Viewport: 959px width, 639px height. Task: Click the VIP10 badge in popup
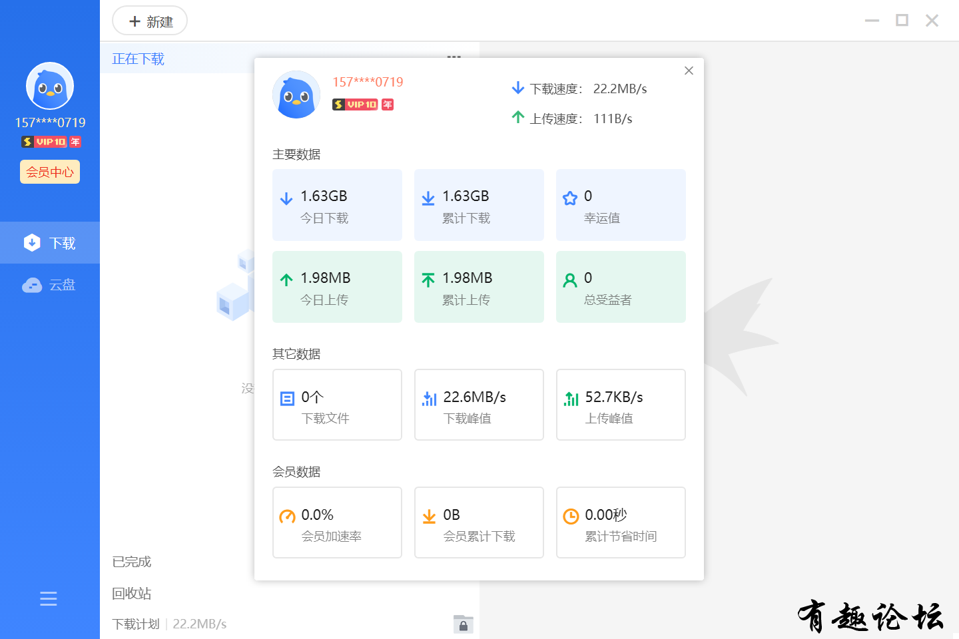pos(356,105)
